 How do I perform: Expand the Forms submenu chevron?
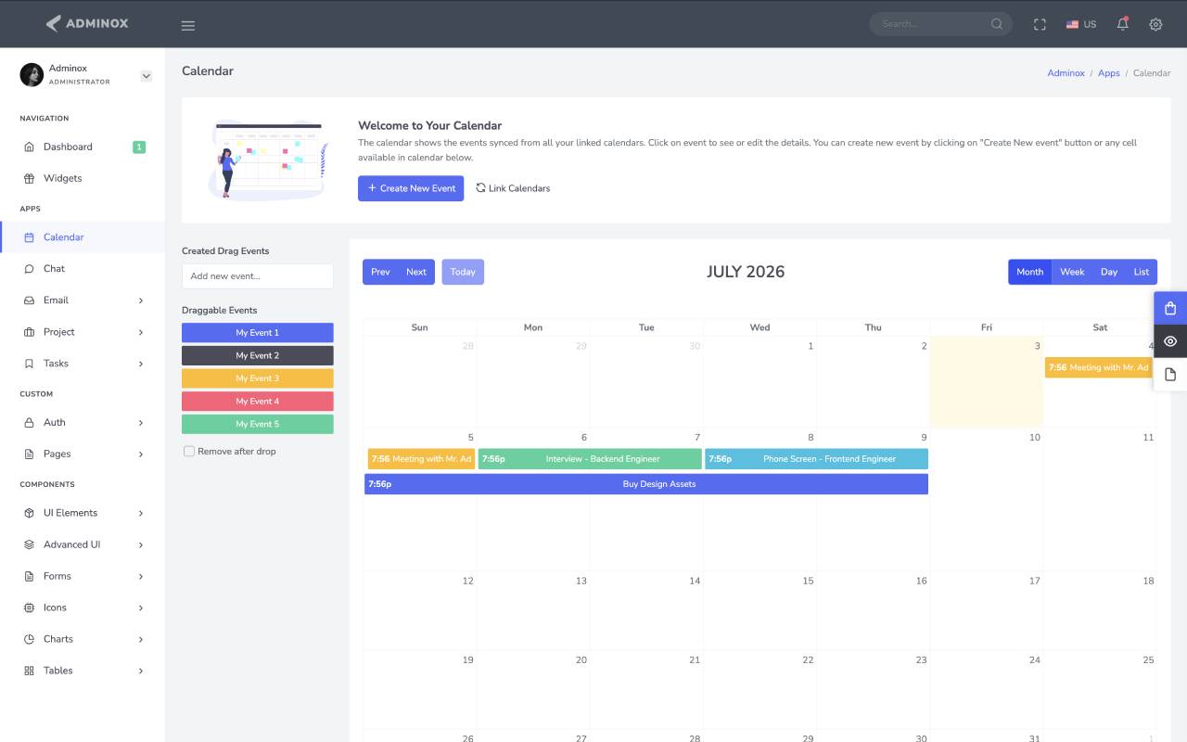click(141, 576)
